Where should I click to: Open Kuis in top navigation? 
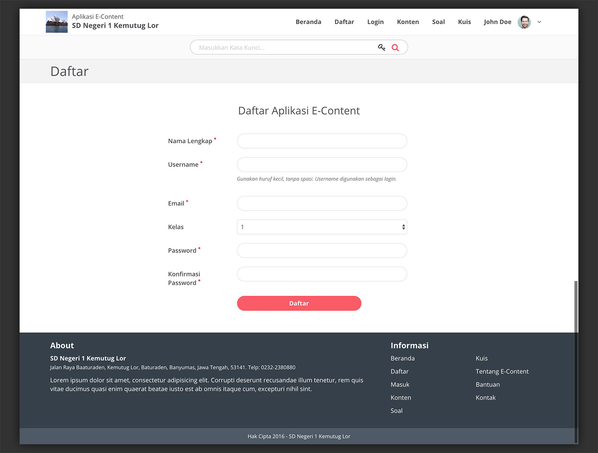[x=464, y=22]
